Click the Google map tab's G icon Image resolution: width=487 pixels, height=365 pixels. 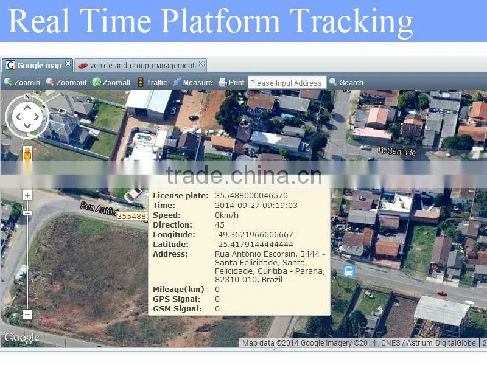(x=10, y=65)
